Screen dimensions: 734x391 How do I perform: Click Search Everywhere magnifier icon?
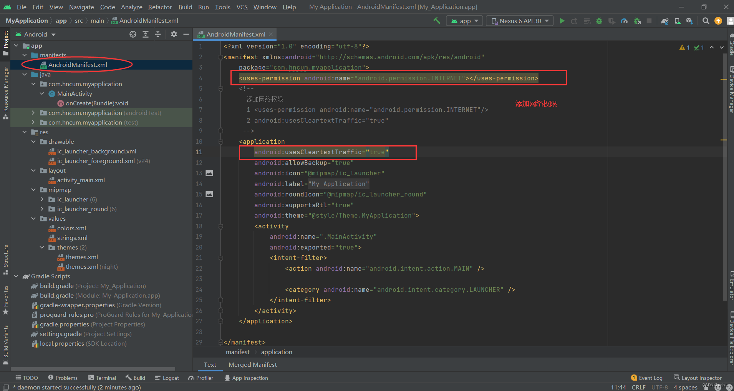click(x=706, y=21)
